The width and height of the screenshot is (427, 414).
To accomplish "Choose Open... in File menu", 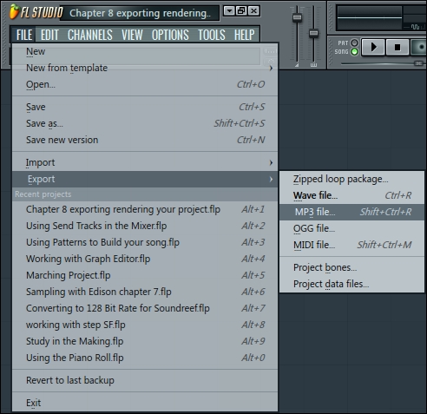I will click(145, 84).
